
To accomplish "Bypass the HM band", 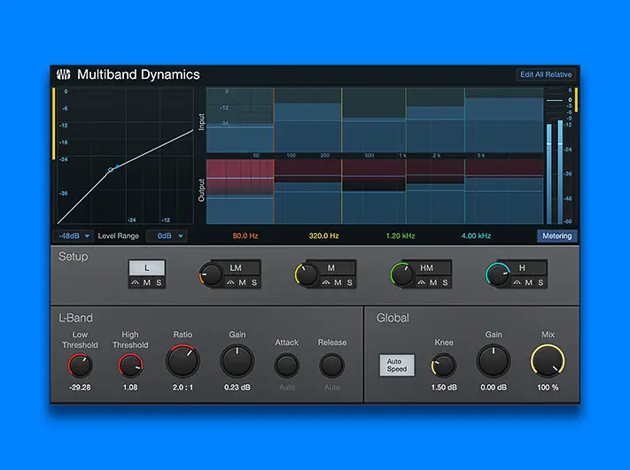I will (x=422, y=282).
